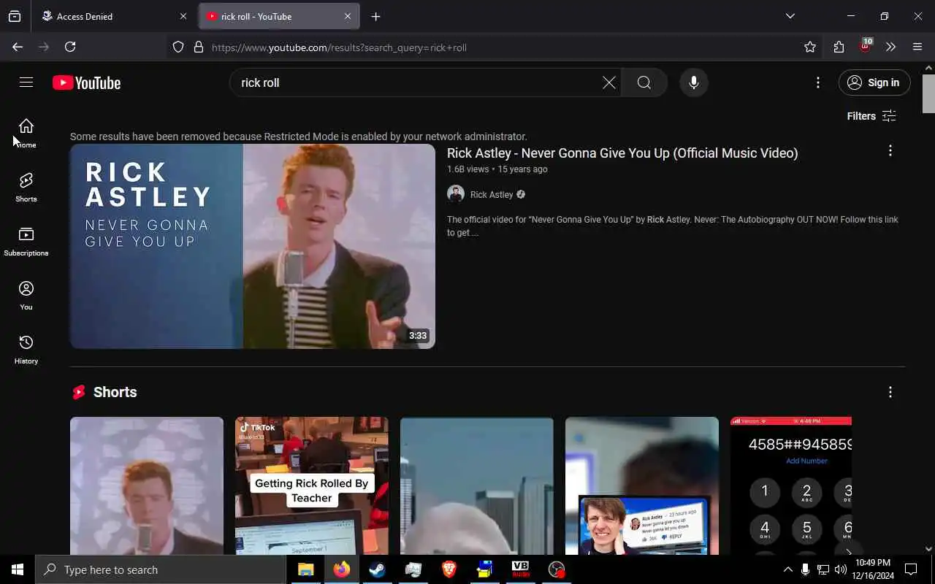The image size is (935, 584).
Task: Click the 3:33 video duration badge
Action: [418, 336]
